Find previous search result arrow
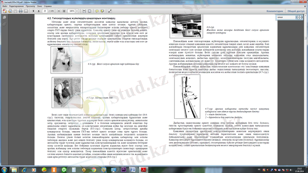 coord(298,17)
